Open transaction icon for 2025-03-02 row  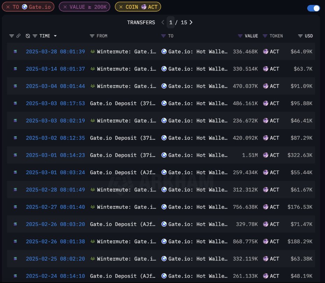[x=15, y=138]
